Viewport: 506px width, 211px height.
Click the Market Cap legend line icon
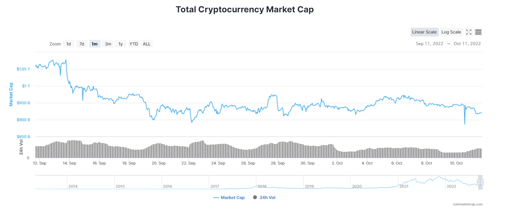[216, 198]
